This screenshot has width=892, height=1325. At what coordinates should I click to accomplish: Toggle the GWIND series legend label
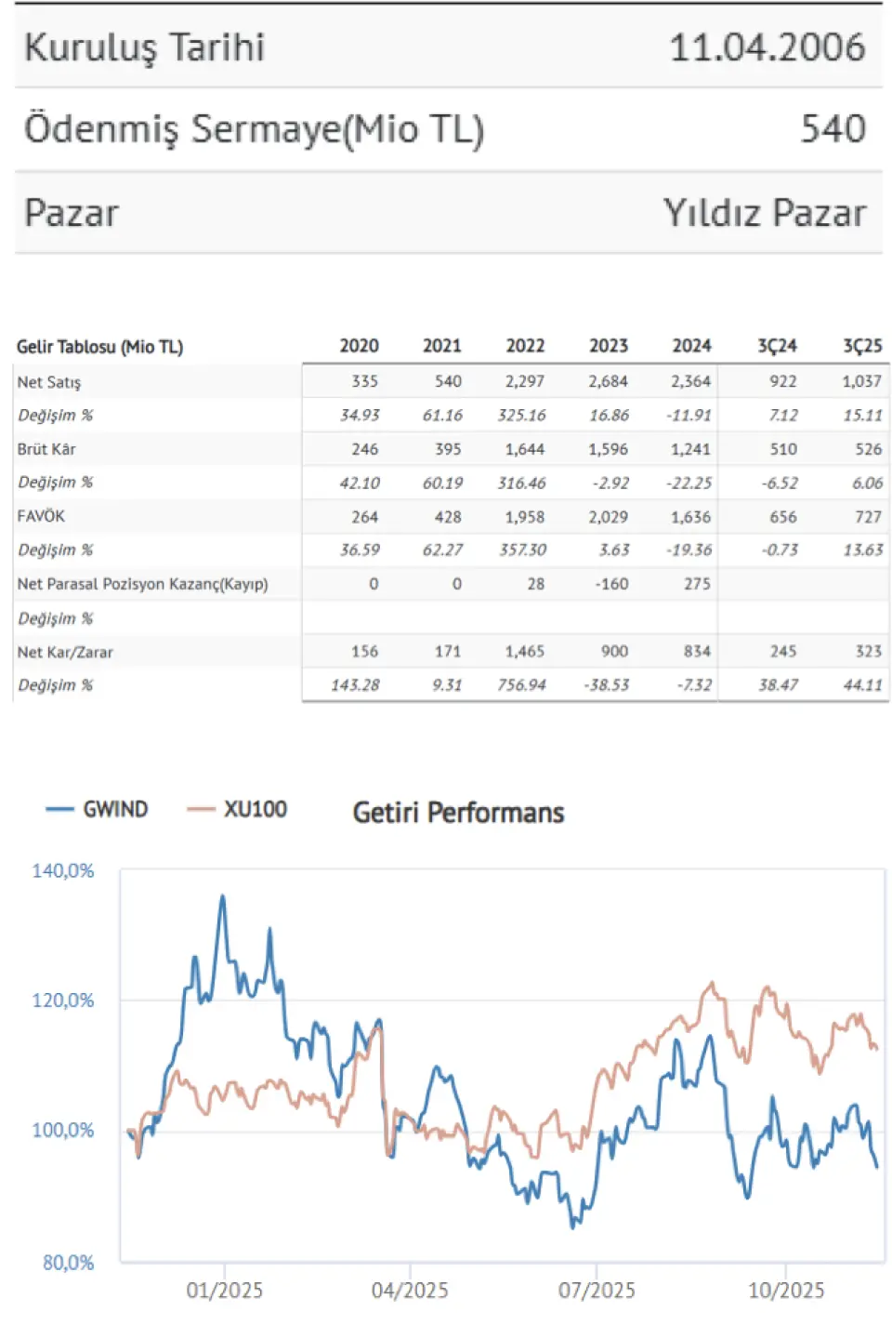(115, 809)
